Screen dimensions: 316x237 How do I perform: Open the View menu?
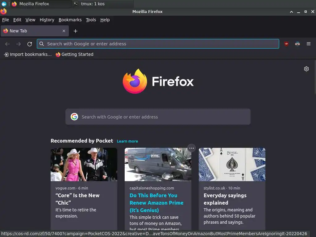(30, 20)
